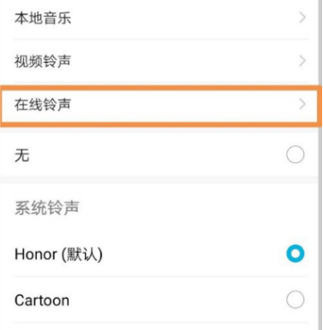
Task: Pick the Cartoon ringtone label
Action: [42, 300]
